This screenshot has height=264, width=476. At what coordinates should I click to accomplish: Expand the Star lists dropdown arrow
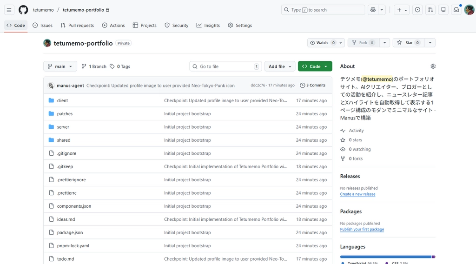[x=430, y=43]
